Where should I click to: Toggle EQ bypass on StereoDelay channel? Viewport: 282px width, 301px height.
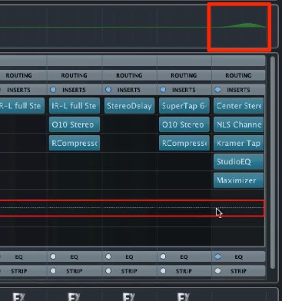pos(108,256)
